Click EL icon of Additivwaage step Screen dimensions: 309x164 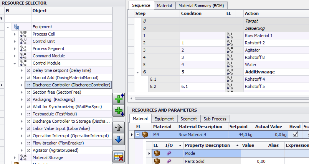(230, 72)
